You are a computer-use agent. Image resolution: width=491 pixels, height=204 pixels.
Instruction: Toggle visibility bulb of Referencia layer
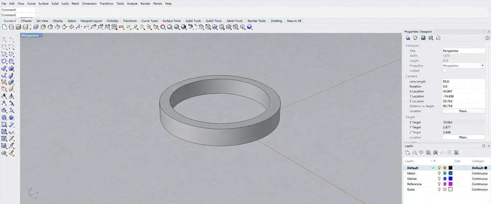coord(439,184)
